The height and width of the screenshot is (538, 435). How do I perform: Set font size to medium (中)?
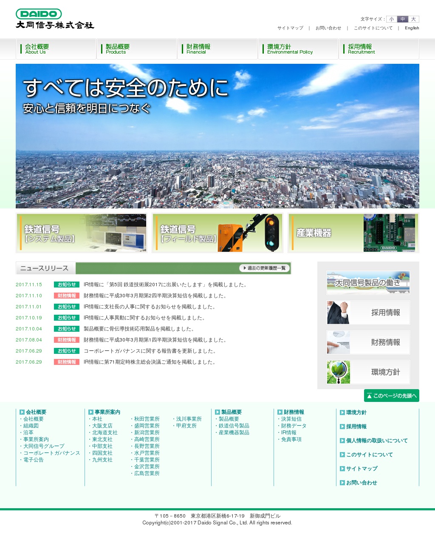[402, 19]
